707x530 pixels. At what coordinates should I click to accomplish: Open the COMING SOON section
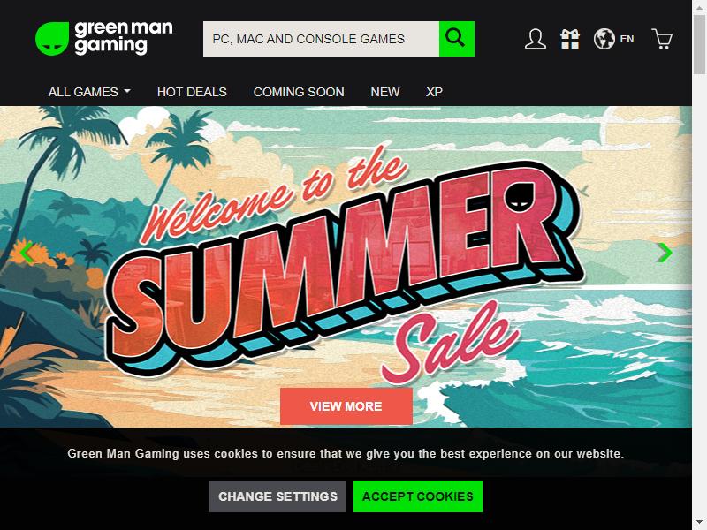299,92
